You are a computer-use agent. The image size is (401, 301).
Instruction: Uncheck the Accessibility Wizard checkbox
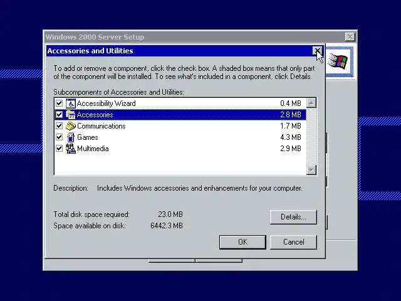(x=59, y=103)
